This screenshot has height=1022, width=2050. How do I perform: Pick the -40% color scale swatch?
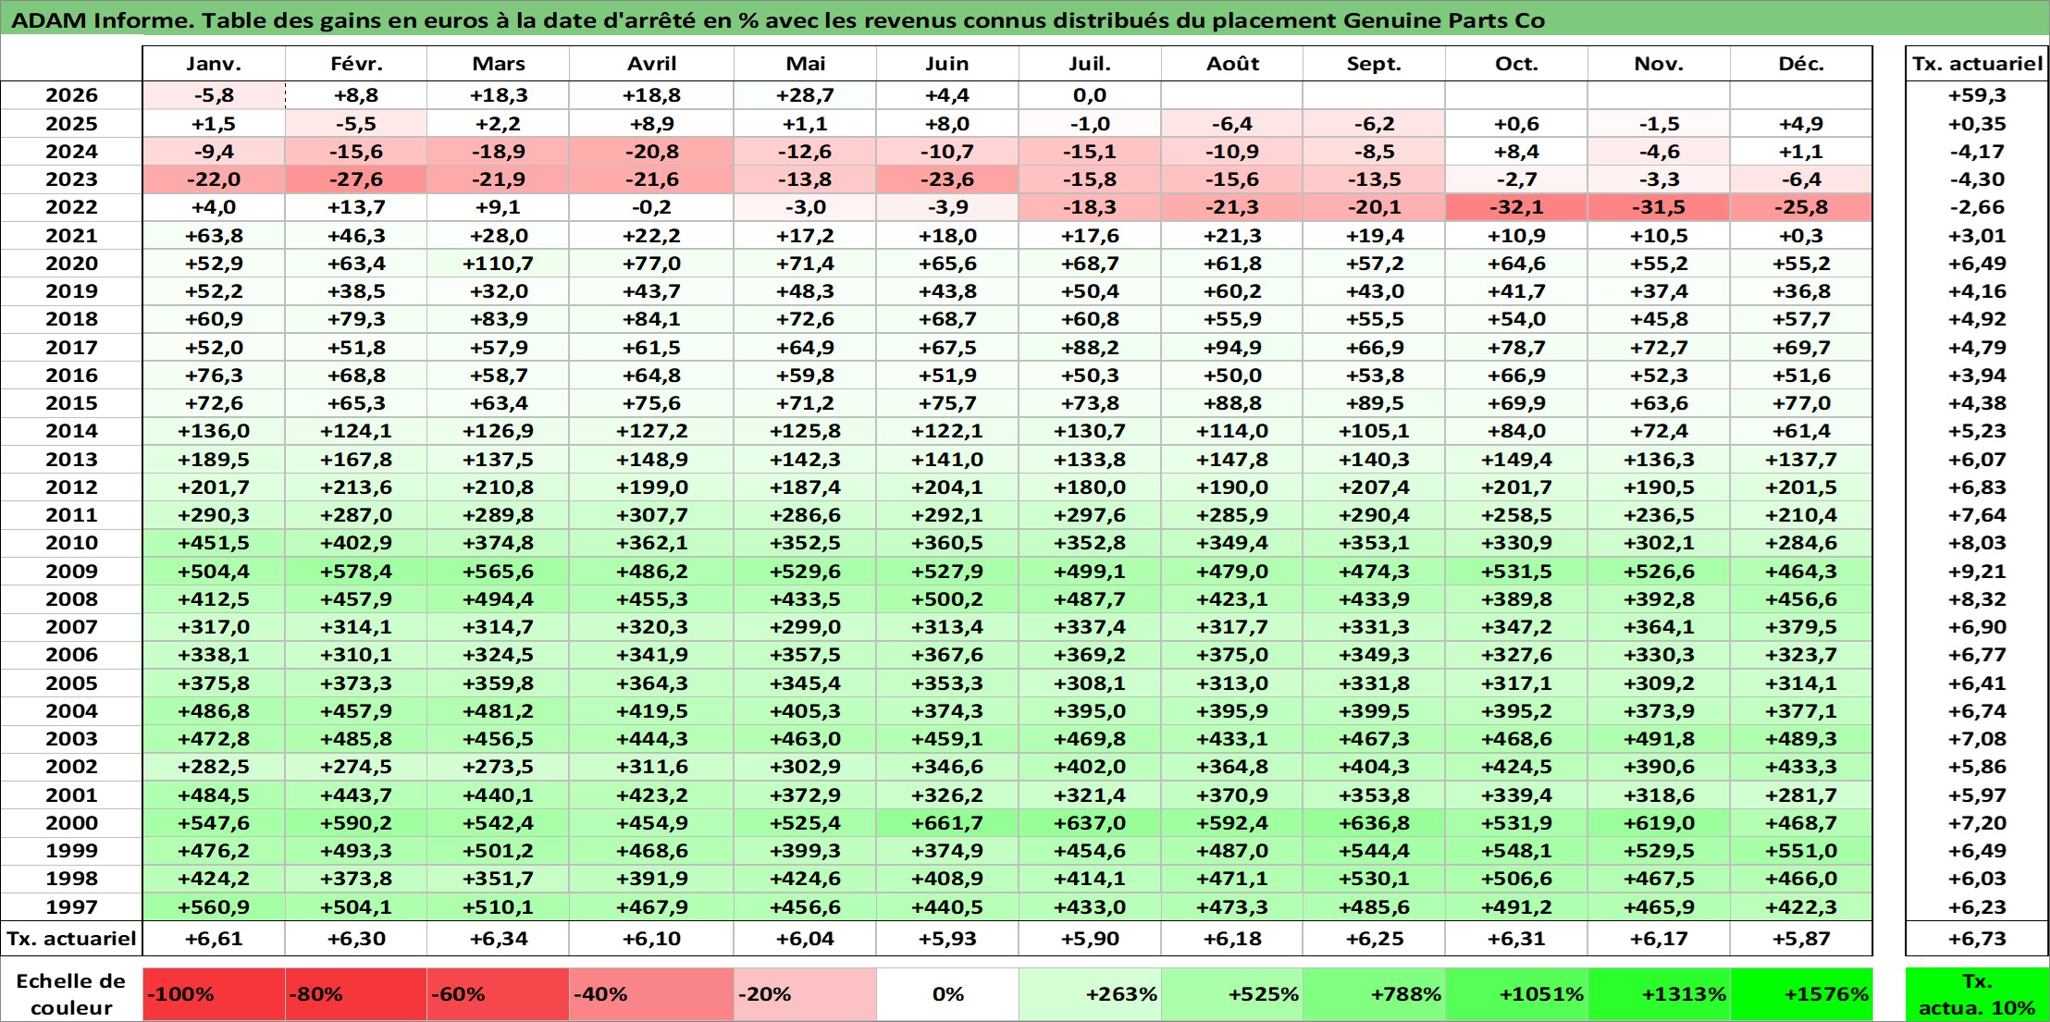(x=651, y=994)
